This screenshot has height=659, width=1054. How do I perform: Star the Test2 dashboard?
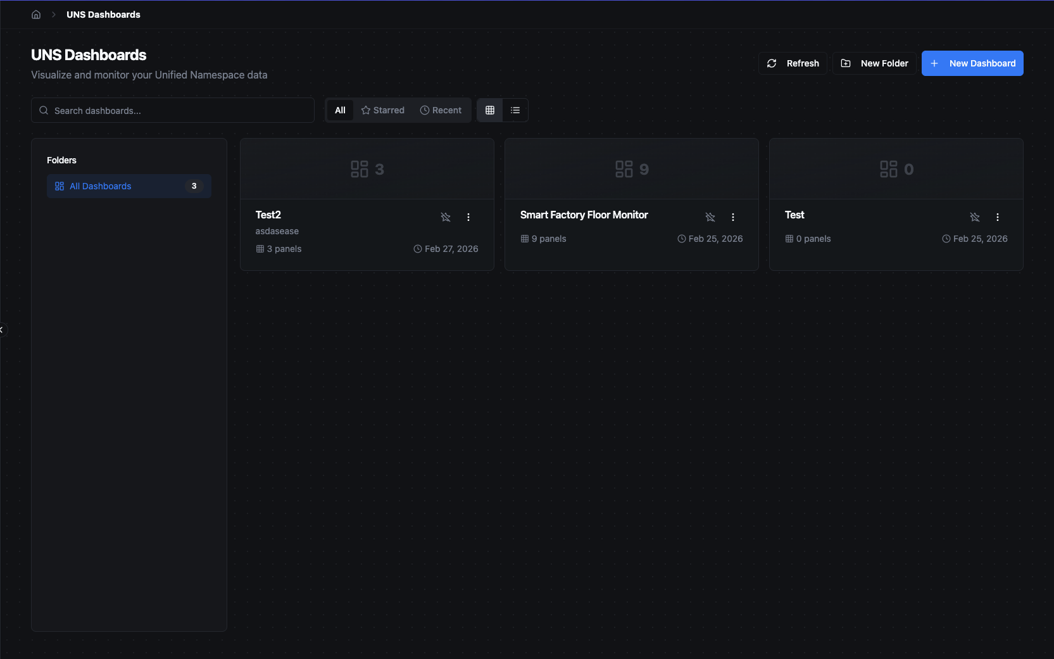coord(446,217)
